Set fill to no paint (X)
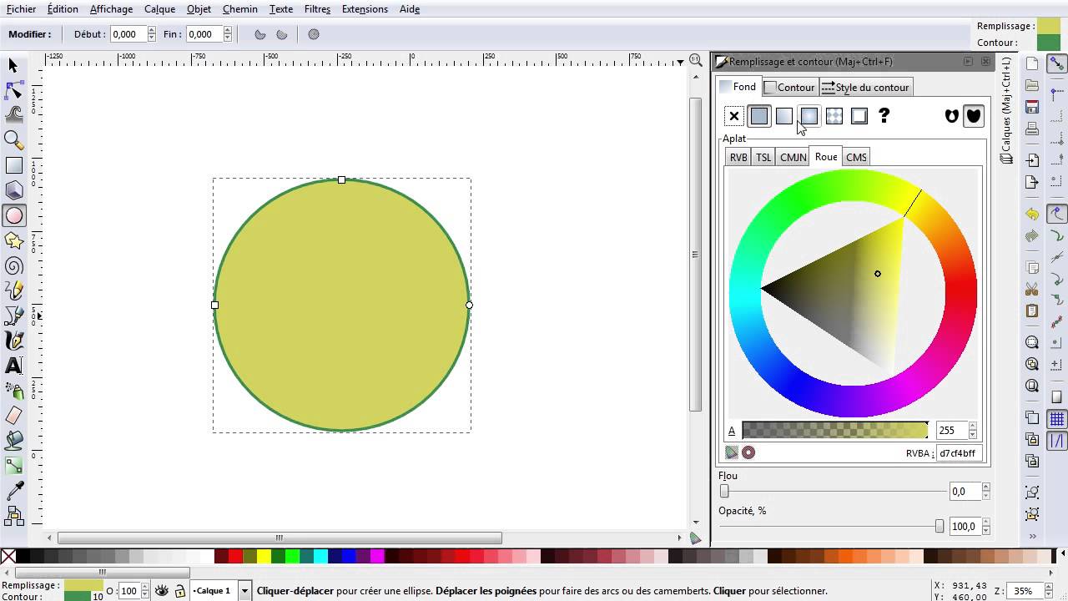The image size is (1068, 601). [x=733, y=116]
